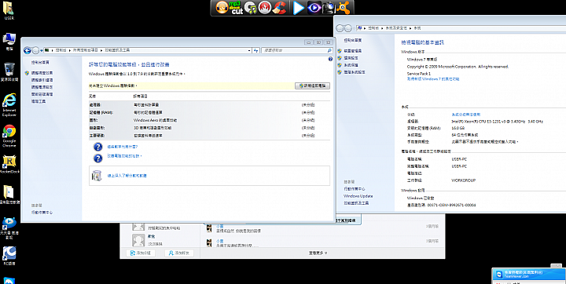
Task: Open Windows Update in System window sidebar
Action: pyautogui.click(x=358, y=196)
